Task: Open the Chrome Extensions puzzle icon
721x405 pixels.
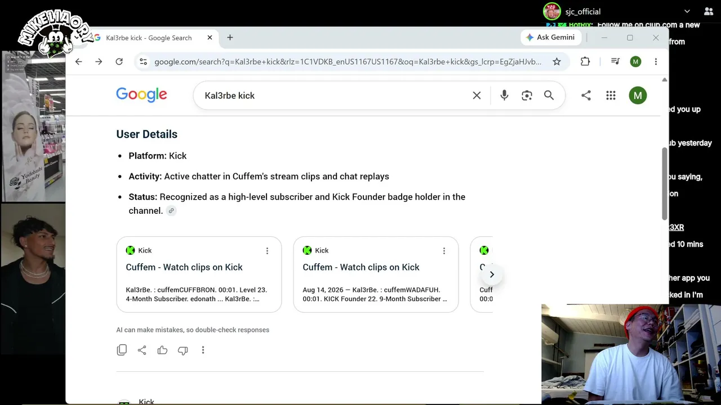Action: (585, 62)
